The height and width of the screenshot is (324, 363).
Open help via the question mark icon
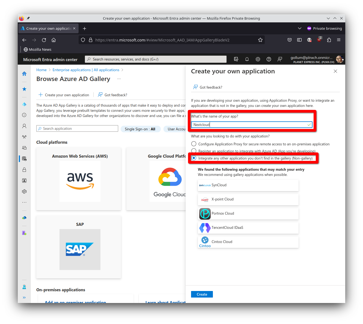tap(269, 59)
